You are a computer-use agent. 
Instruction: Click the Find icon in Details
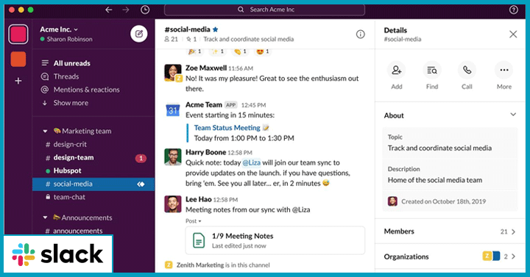(x=432, y=71)
